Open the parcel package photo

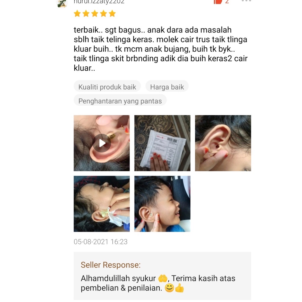[163, 143]
